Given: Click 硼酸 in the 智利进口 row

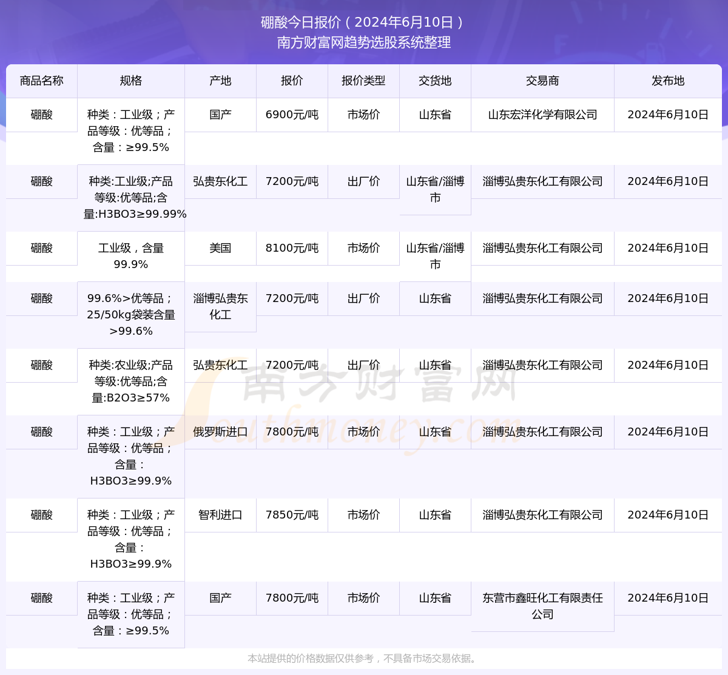Looking at the screenshot, I should tap(42, 515).
